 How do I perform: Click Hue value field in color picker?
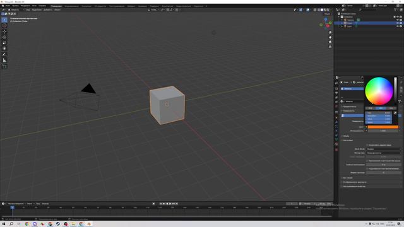[x=379, y=113]
